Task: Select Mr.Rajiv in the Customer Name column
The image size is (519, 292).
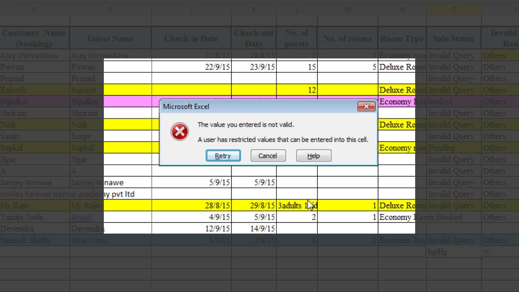Action: click(x=35, y=206)
